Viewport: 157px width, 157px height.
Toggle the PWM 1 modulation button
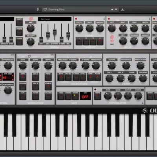[x=48, y=77]
